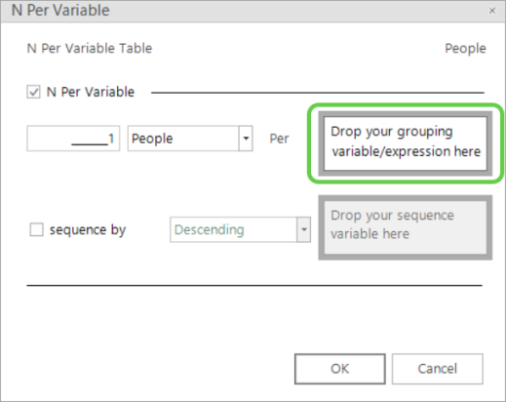Click the sequence variable drop box

point(406,227)
